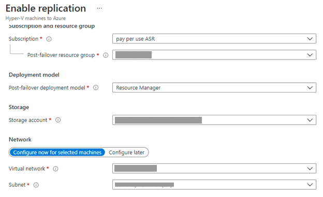Click chevron arrow of Storage account combo box

310,120
